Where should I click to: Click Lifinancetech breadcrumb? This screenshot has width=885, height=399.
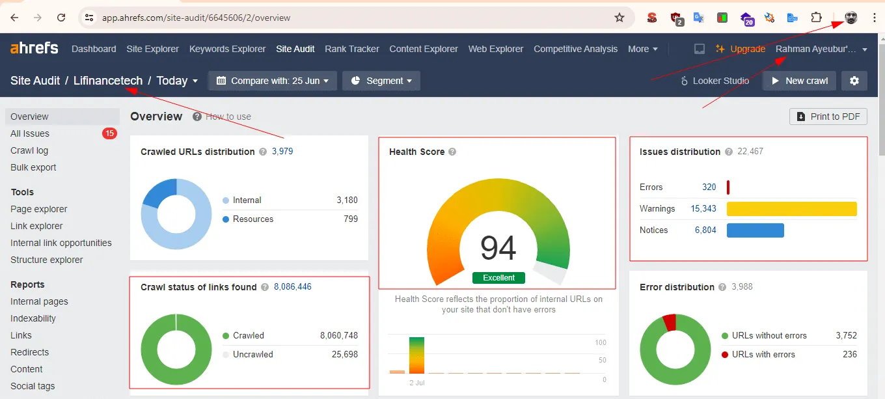[x=108, y=81]
